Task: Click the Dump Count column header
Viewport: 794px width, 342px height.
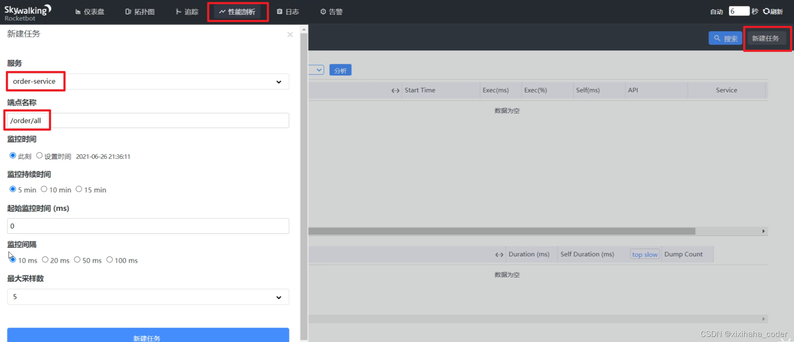Action: click(x=683, y=254)
